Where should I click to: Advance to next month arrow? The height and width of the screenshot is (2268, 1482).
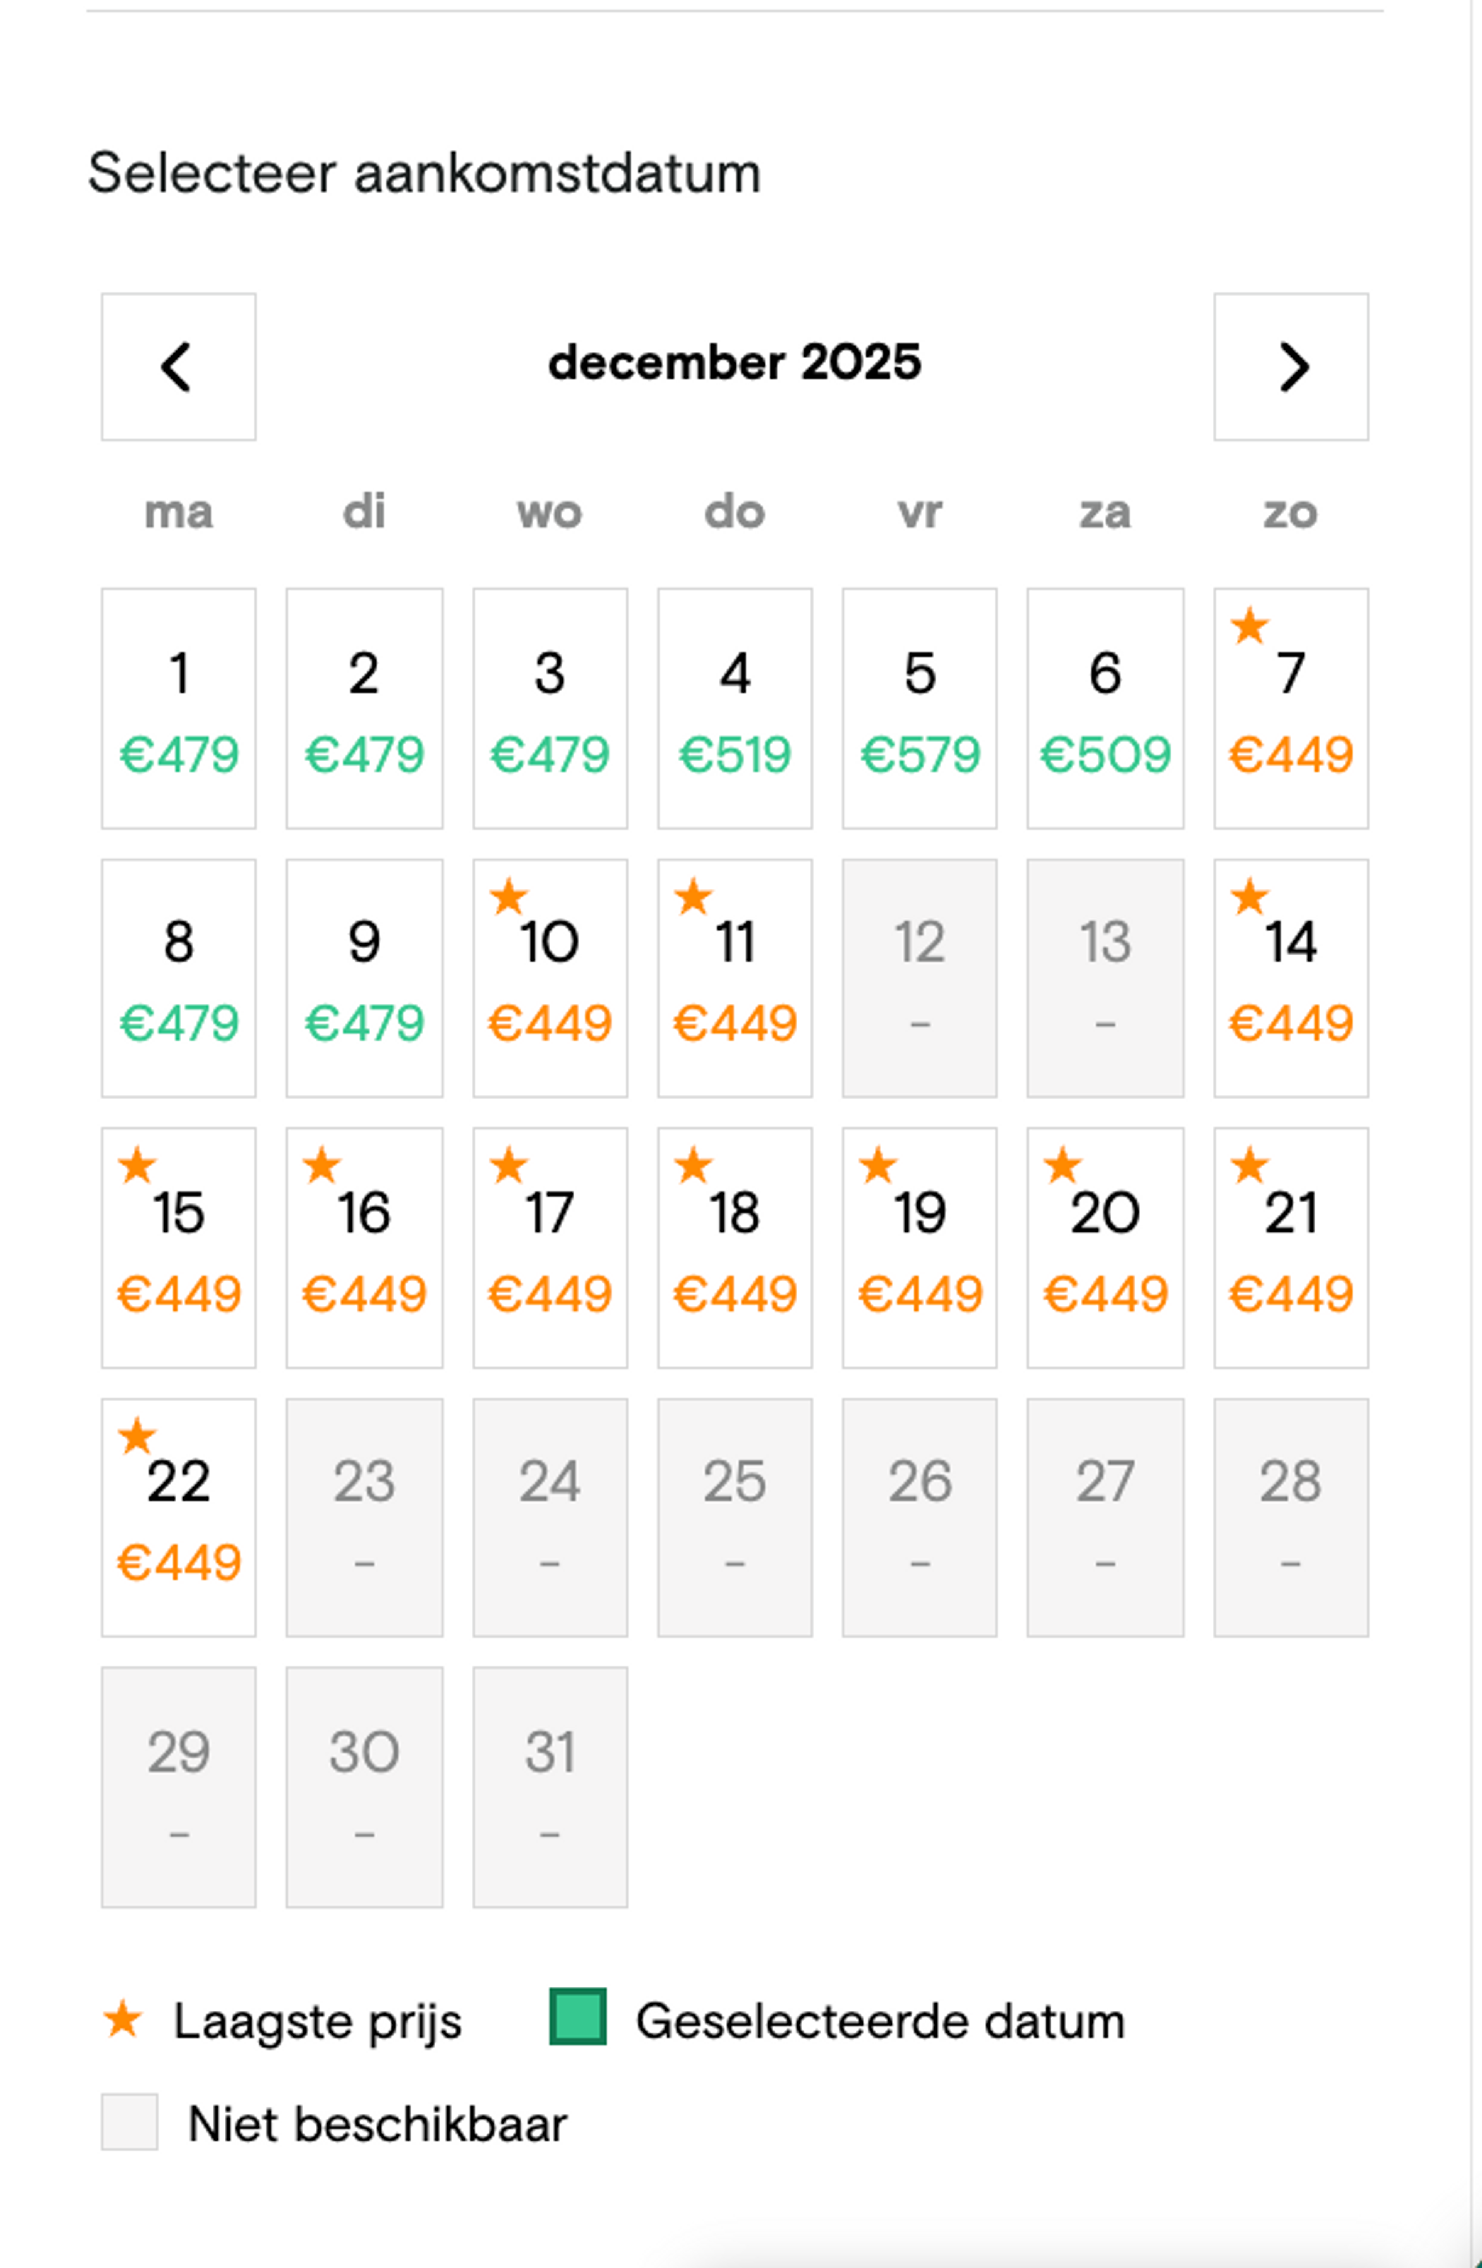click(x=1291, y=367)
